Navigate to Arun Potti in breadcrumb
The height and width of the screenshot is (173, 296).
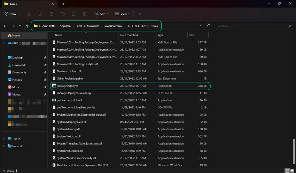point(48,26)
